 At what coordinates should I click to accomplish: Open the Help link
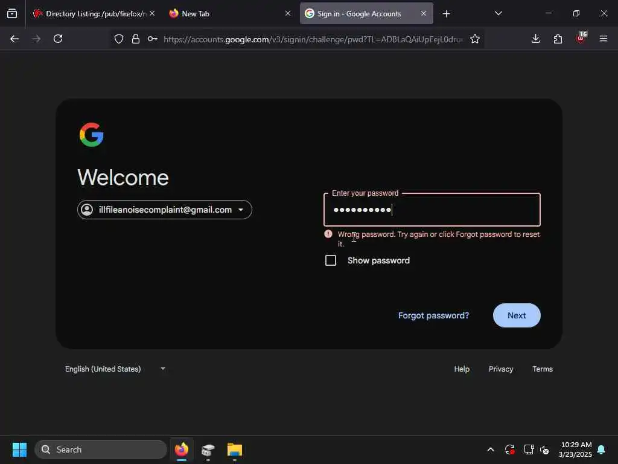pyautogui.click(x=462, y=369)
